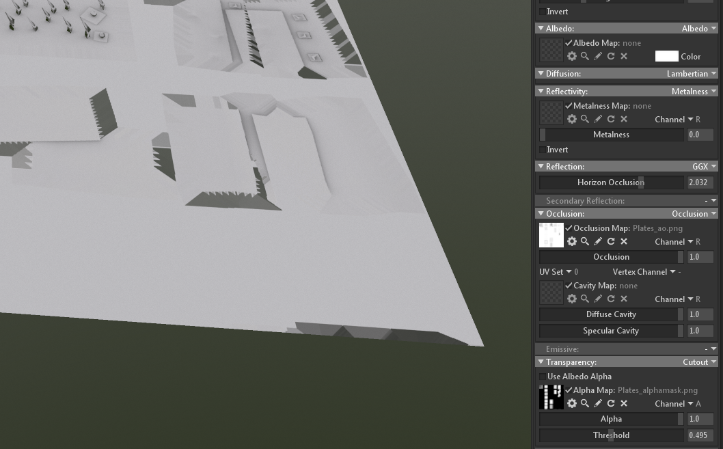Clear the Alpha Map with X icon

tap(624, 403)
